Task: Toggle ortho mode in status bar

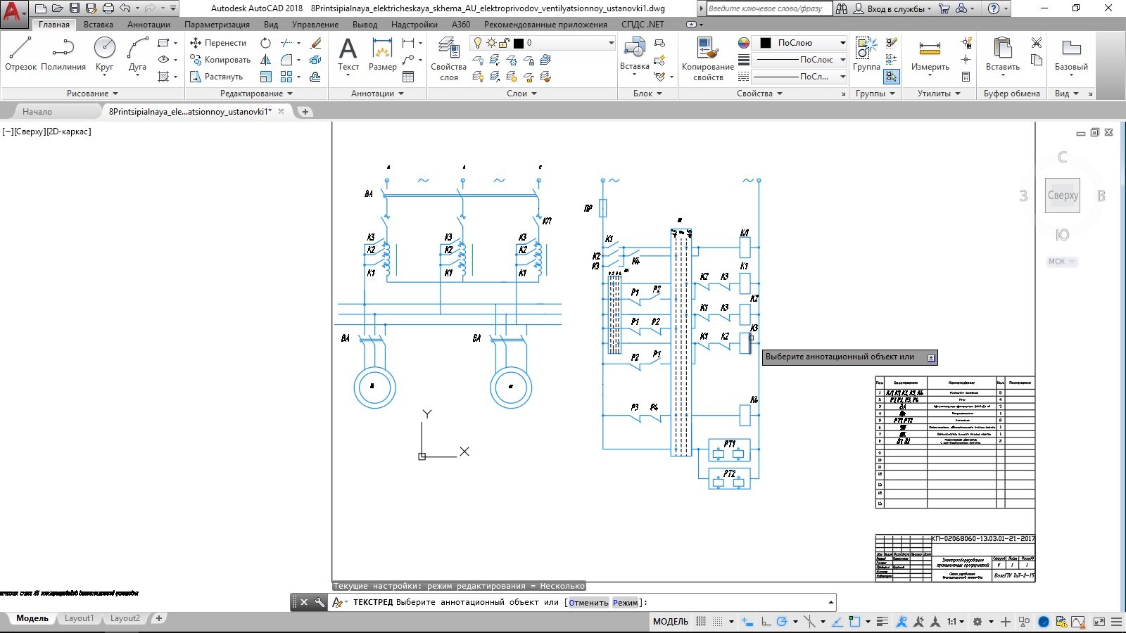Action: point(766,622)
